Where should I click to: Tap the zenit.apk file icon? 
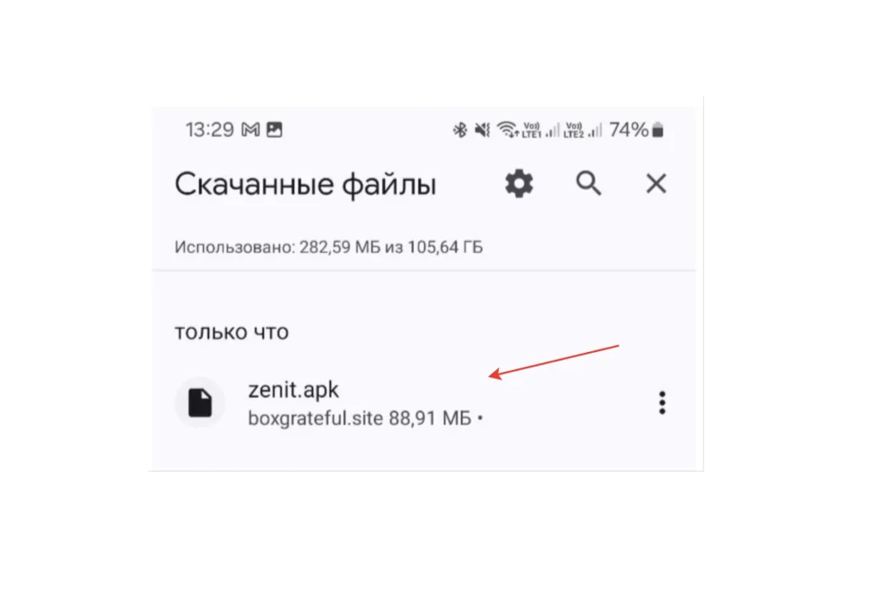(200, 402)
